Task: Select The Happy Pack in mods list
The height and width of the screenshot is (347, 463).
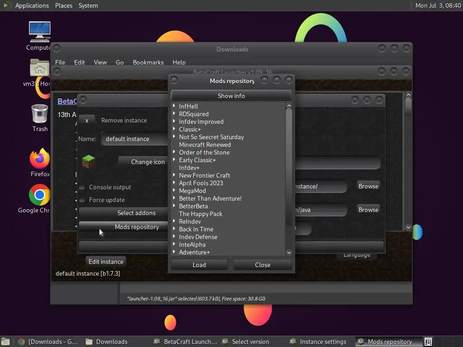Action: point(200,214)
